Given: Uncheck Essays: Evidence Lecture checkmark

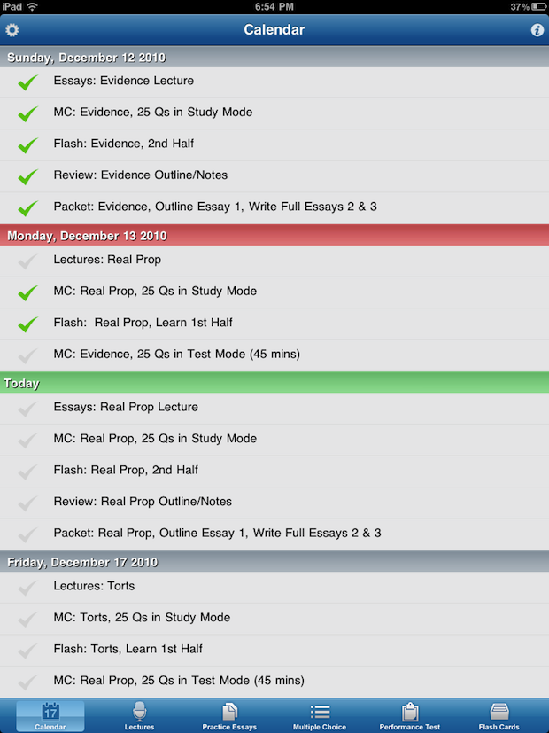Looking at the screenshot, I should click(x=28, y=82).
